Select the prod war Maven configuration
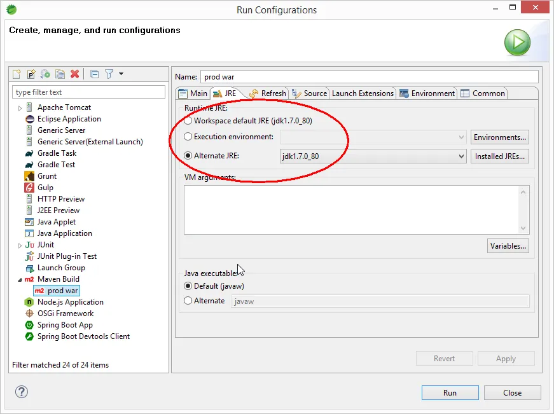Viewport: 554px width, 414px height. pos(57,291)
